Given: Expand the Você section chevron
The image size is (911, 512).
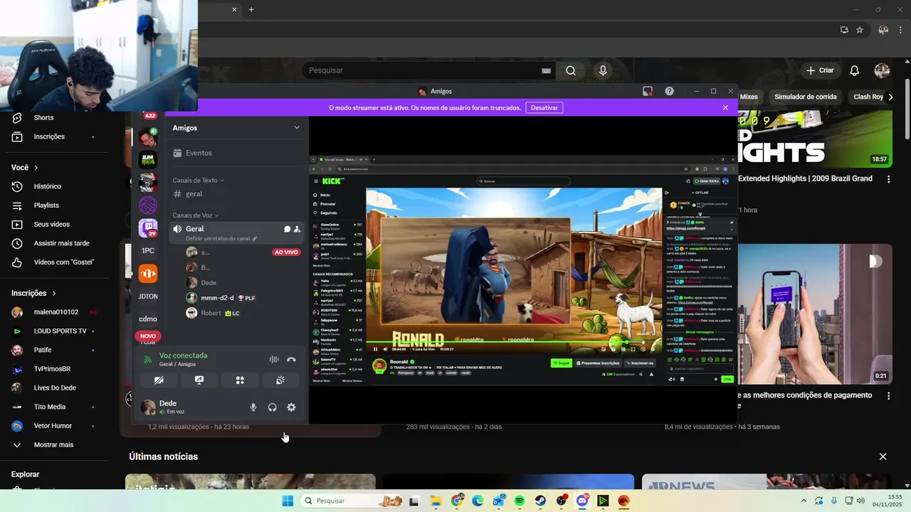Looking at the screenshot, I should [36, 168].
